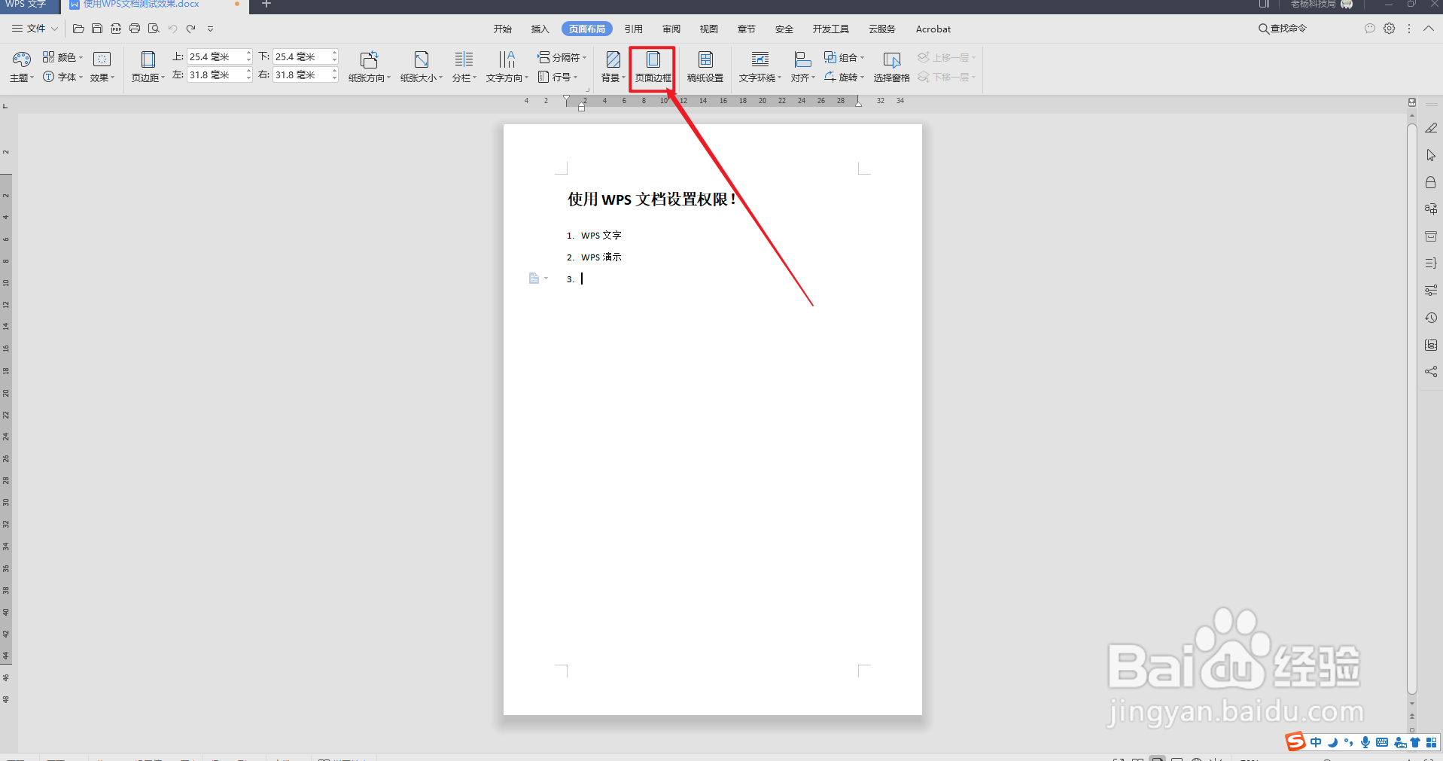Click the Save icon in quick toolbar
The height and width of the screenshot is (761, 1443).
point(97,29)
